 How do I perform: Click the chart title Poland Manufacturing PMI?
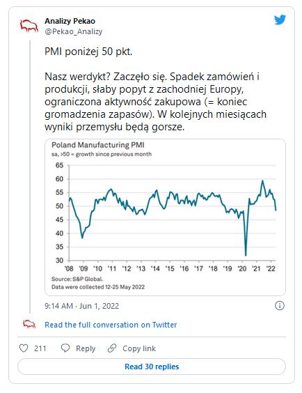coord(98,145)
